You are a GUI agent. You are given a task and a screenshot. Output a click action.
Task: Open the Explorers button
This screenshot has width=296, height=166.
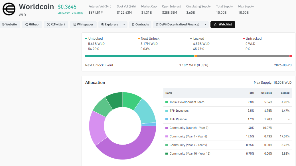(110, 24)
